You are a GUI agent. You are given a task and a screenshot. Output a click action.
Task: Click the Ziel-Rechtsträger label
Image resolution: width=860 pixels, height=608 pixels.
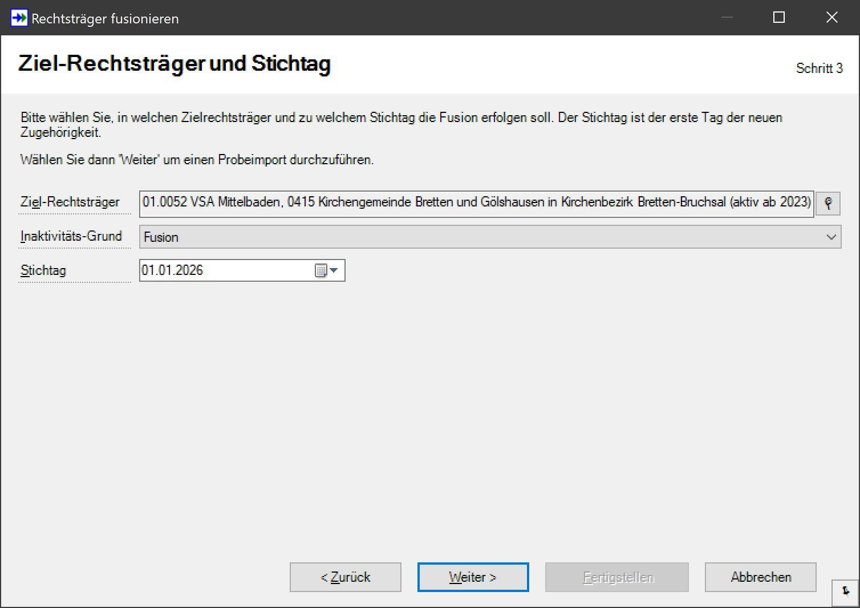(x=70, y=202)
